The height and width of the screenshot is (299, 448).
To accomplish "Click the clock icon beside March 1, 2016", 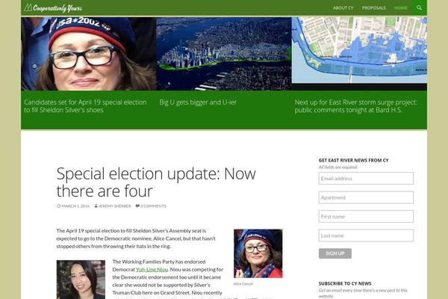I will point(58,206).
